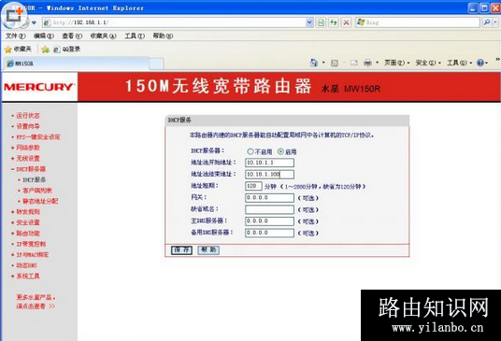
Task: Click the magnifier search icon
Action: [487, 22]
